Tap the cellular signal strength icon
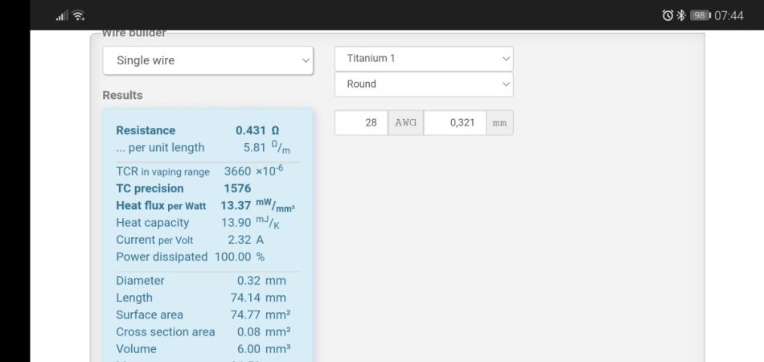 pyautogui.click(x=62, y=15)
